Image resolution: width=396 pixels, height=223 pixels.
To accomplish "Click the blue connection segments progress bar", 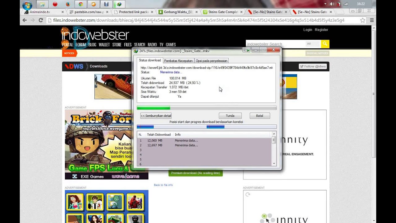I will click(207, 127).
